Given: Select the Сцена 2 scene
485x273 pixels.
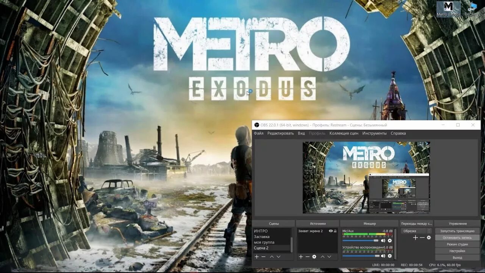Looking at the screenshot, I should coord(272,248).
